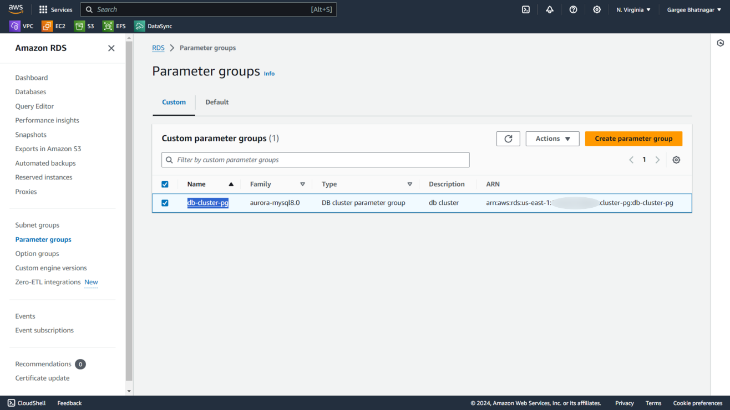Open the help question mark menu
The height and width of the screenshot is (410, 730).
click(x=574, y=9)
